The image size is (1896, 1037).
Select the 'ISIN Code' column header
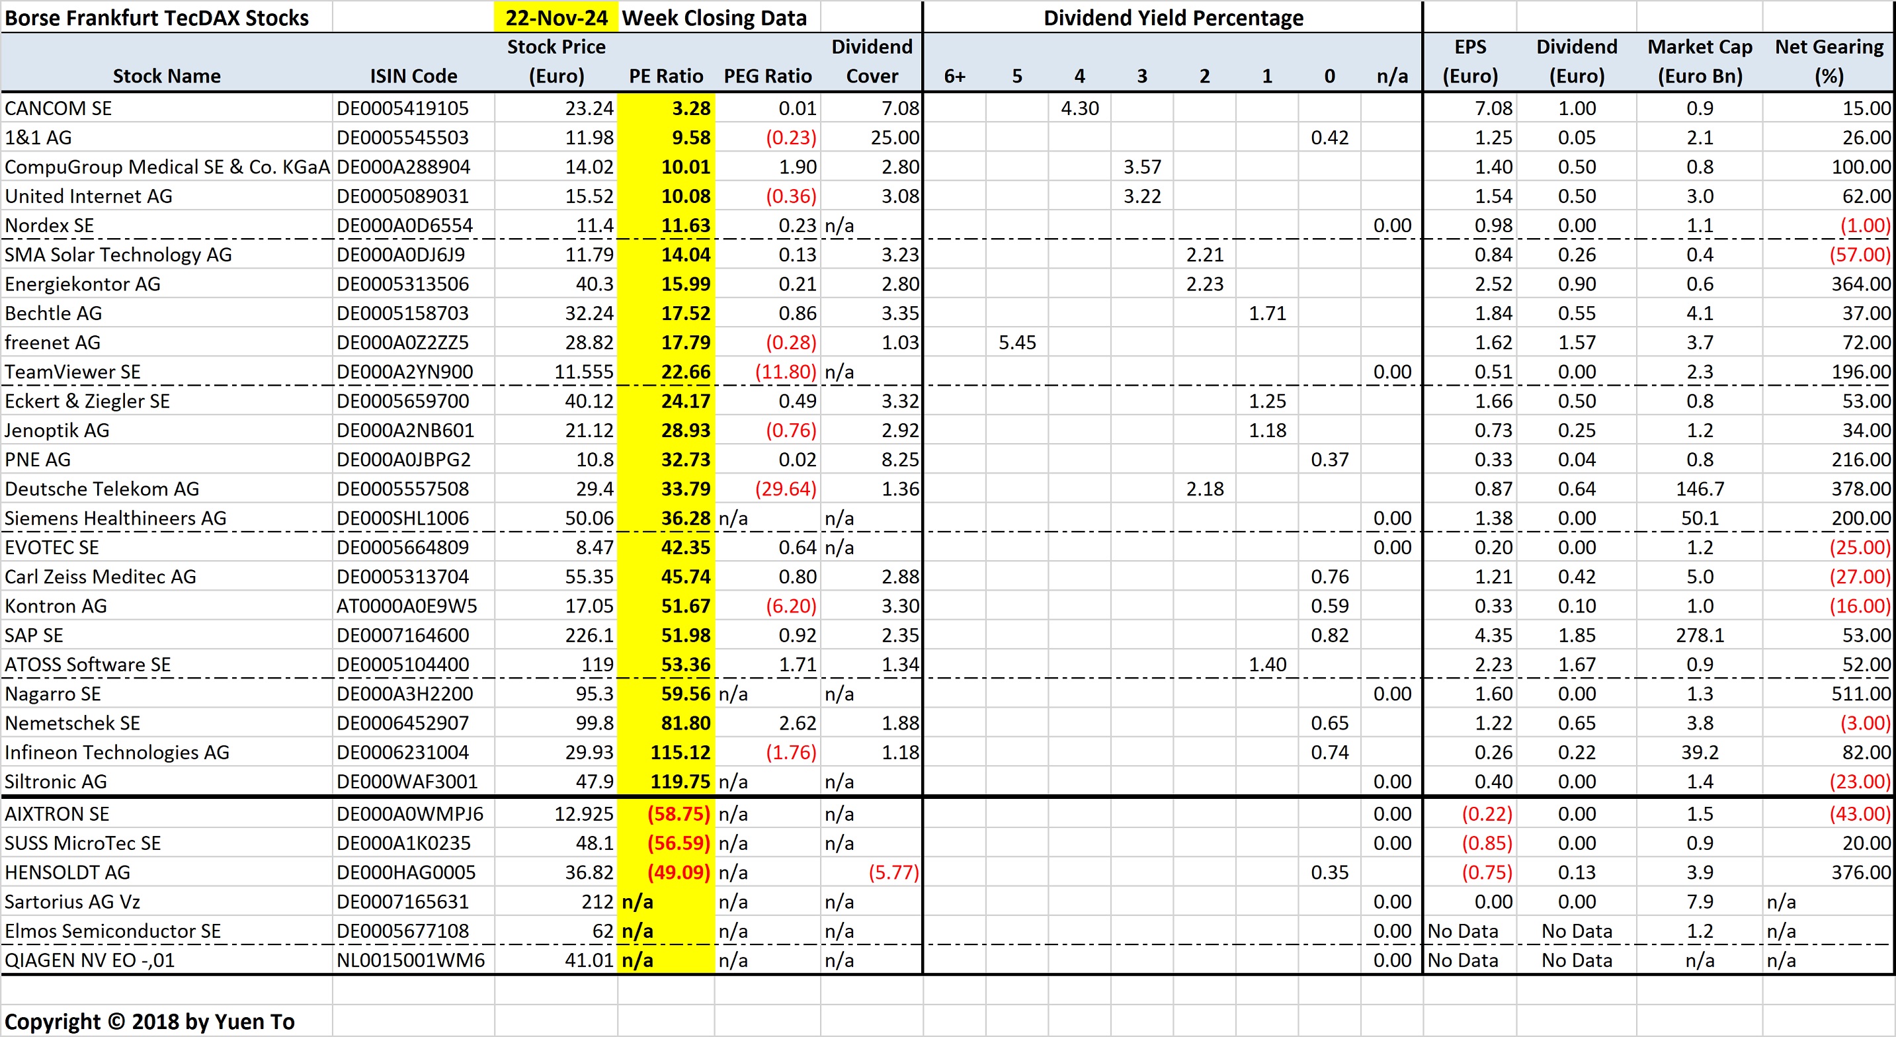tap(413, 76)
